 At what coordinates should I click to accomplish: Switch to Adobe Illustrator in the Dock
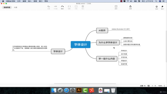(x=79, y=90)
